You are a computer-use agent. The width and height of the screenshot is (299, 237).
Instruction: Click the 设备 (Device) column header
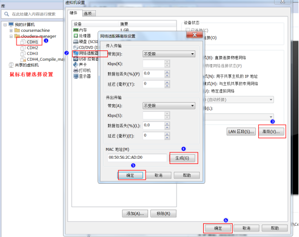(x=95, y=24)
